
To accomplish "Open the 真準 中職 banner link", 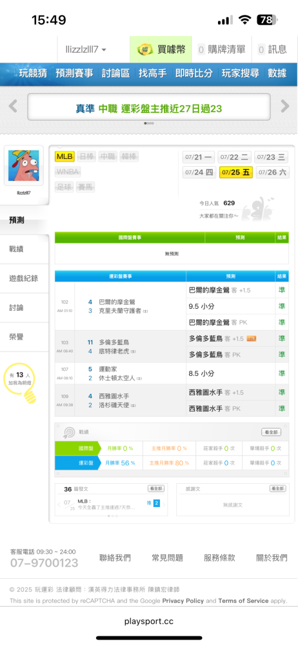I will point(149,109).
